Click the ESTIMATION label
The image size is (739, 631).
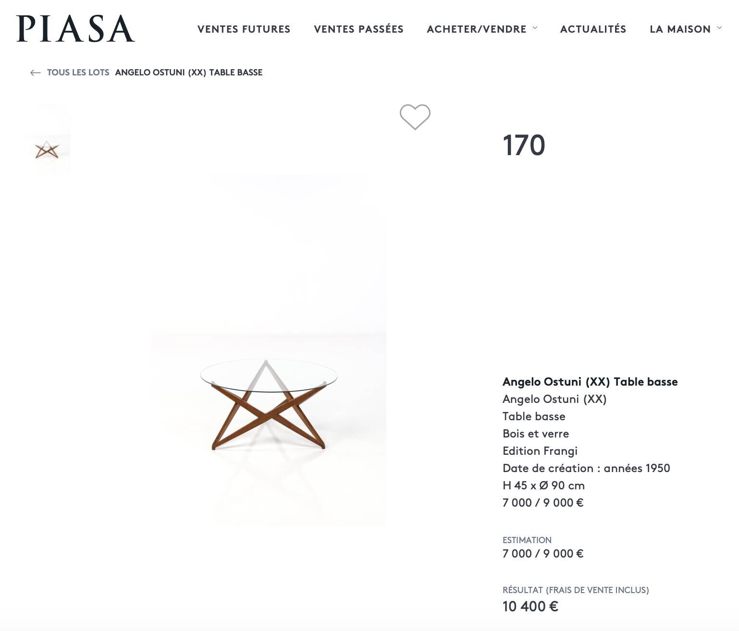coord(527,540)
